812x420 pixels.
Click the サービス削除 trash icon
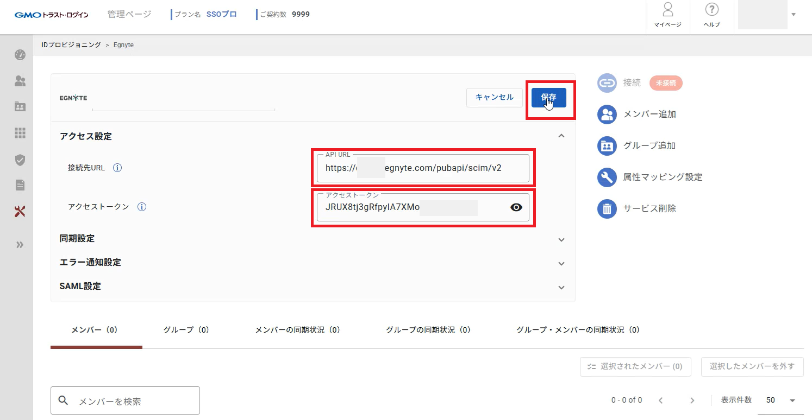coord(607,209)
